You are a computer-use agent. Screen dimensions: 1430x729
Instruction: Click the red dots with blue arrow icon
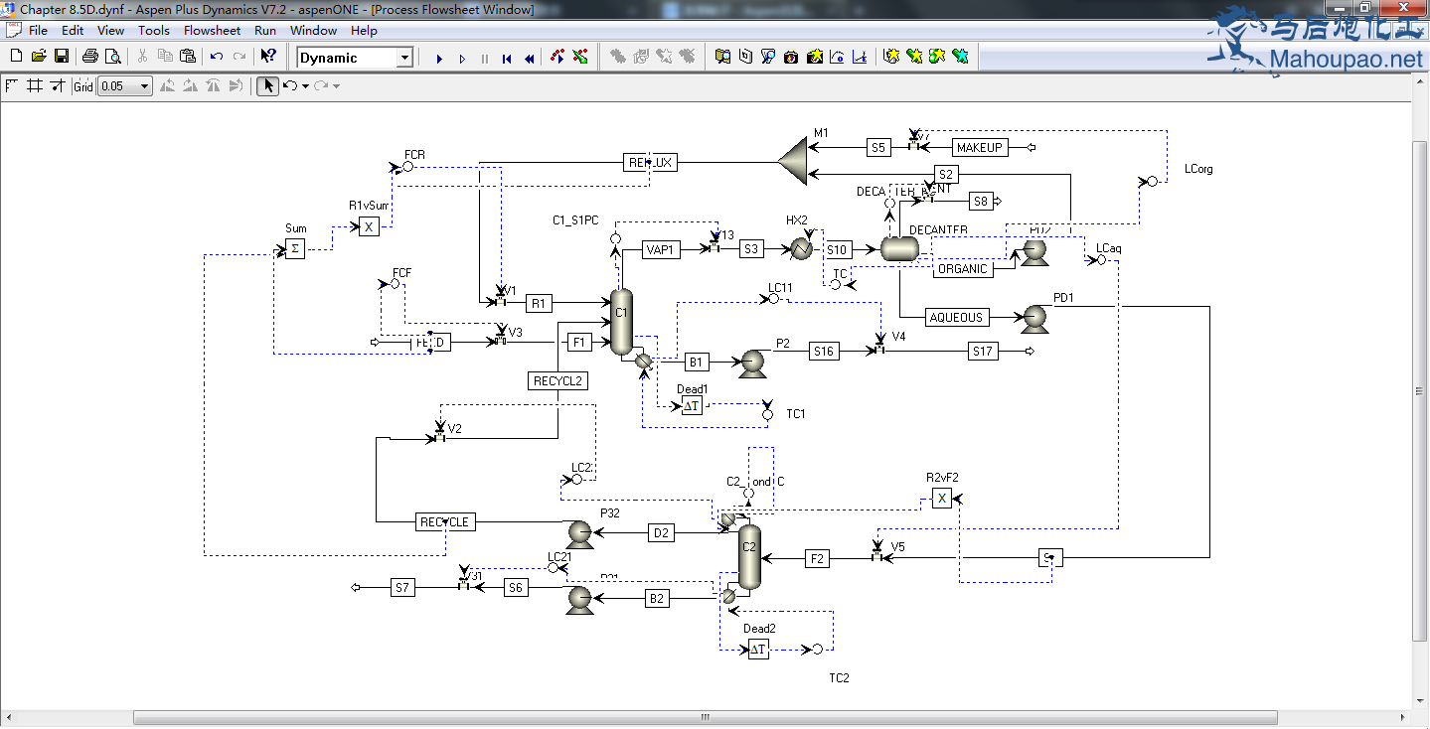click(557, 57)
